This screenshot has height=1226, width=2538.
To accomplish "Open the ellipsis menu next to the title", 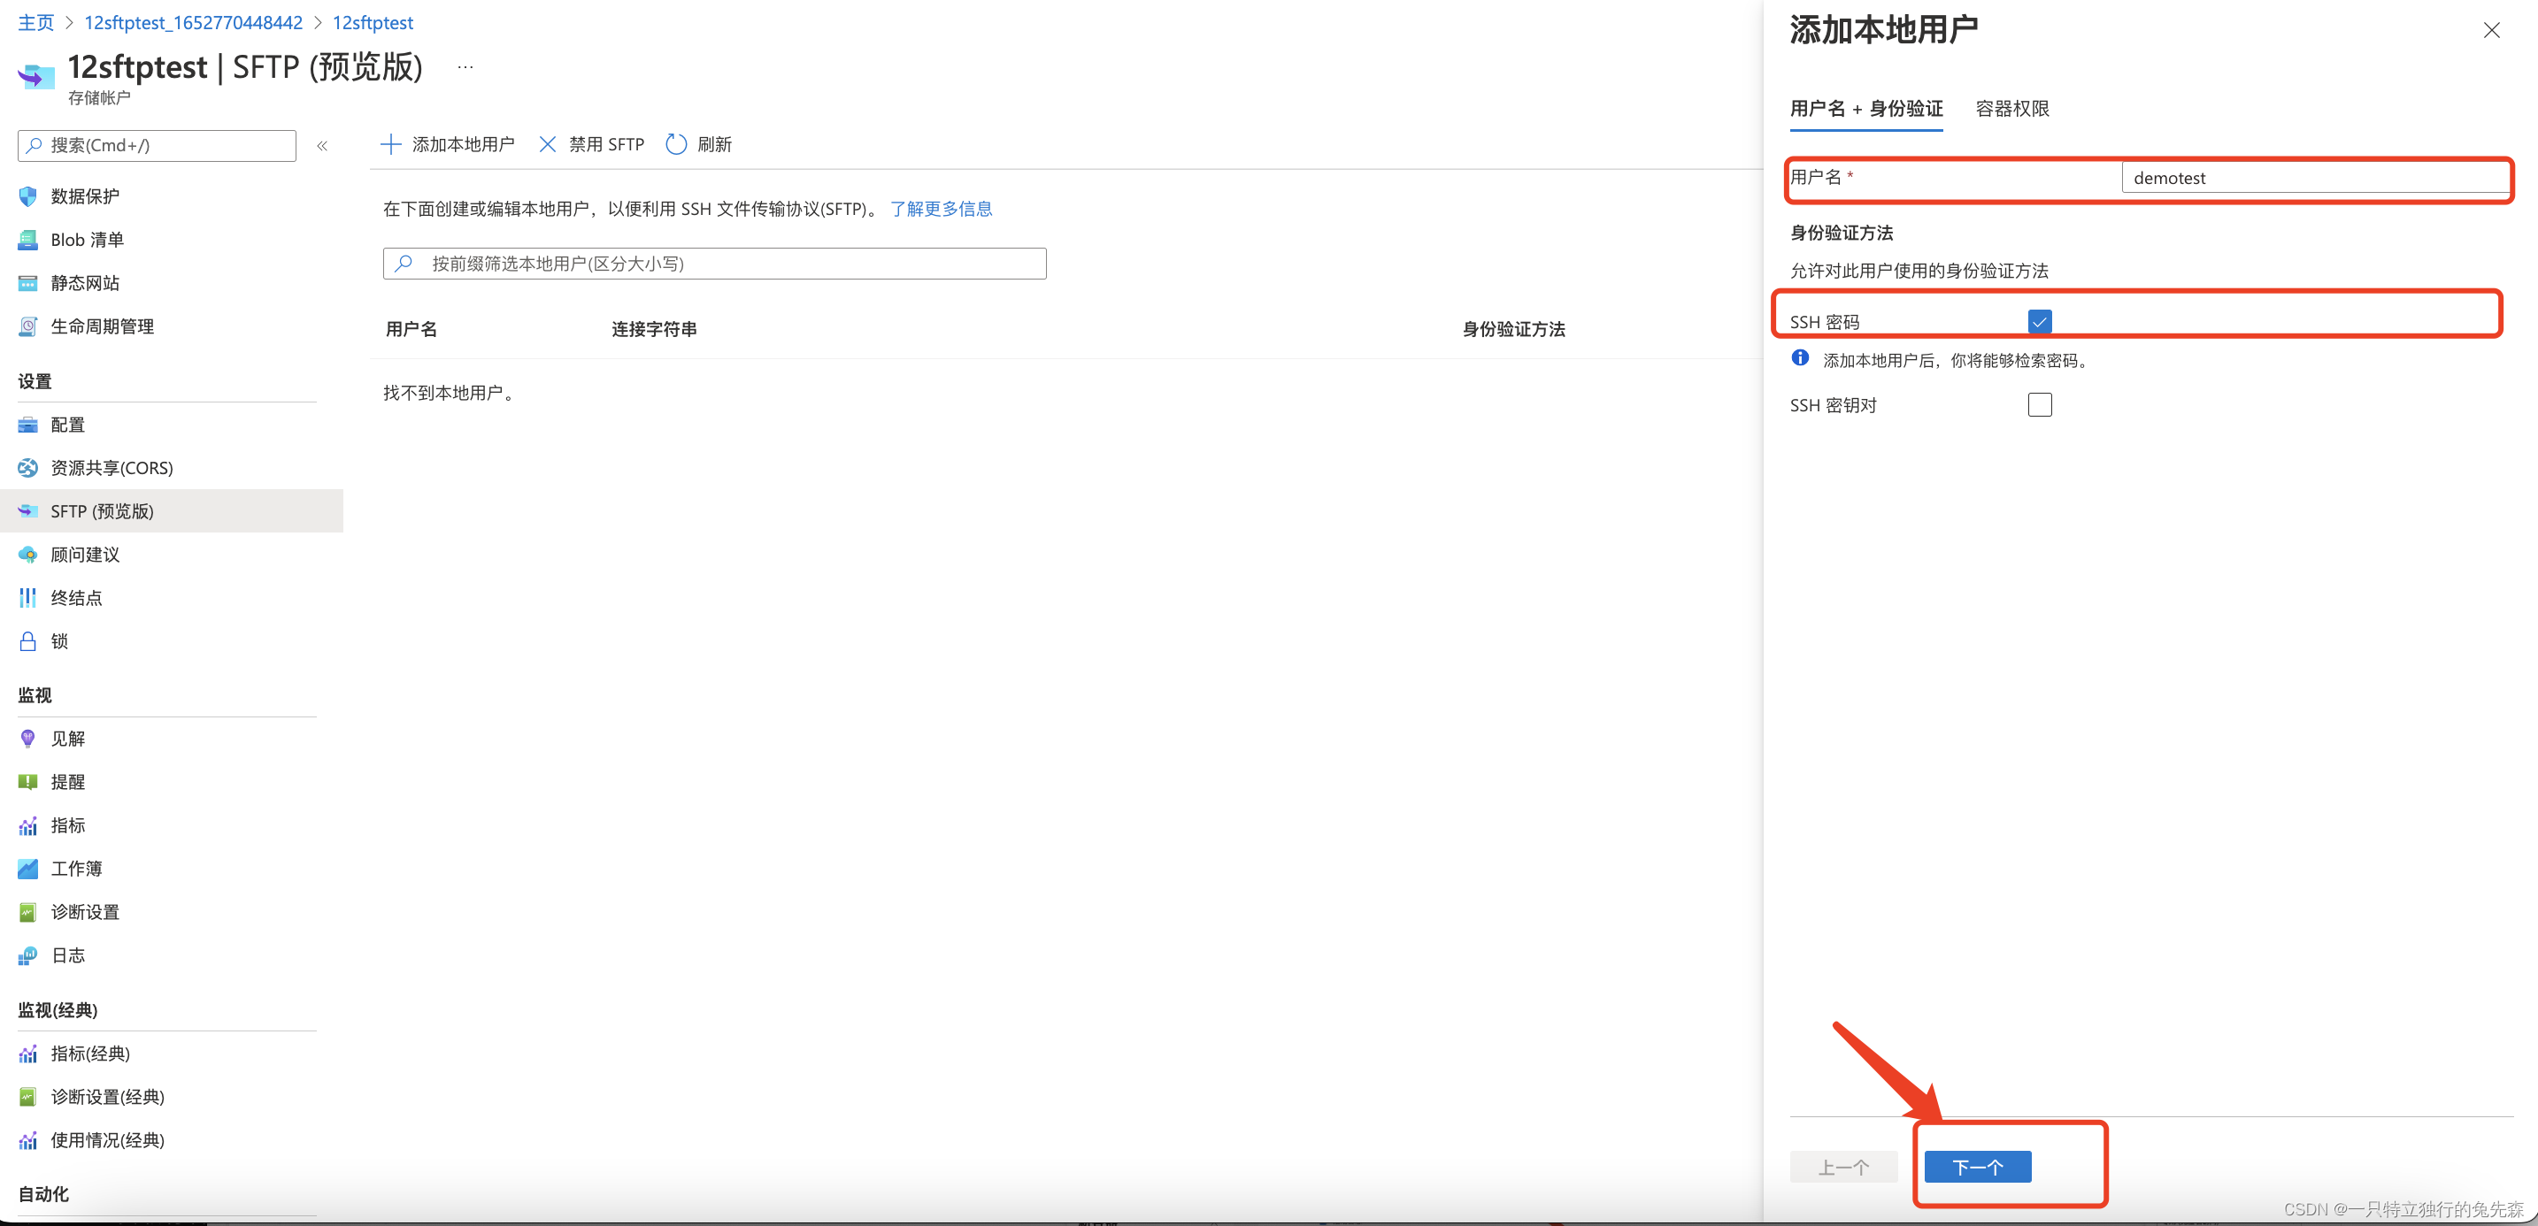I will 465,67.
